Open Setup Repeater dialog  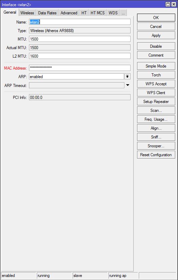tap(156, 102)
